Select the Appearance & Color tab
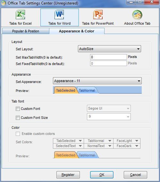 pos(77,31)
